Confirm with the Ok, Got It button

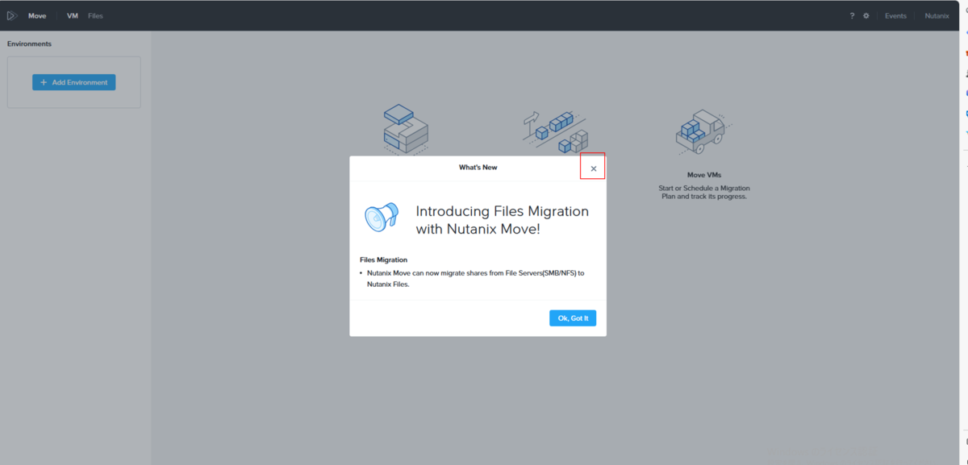573,318
